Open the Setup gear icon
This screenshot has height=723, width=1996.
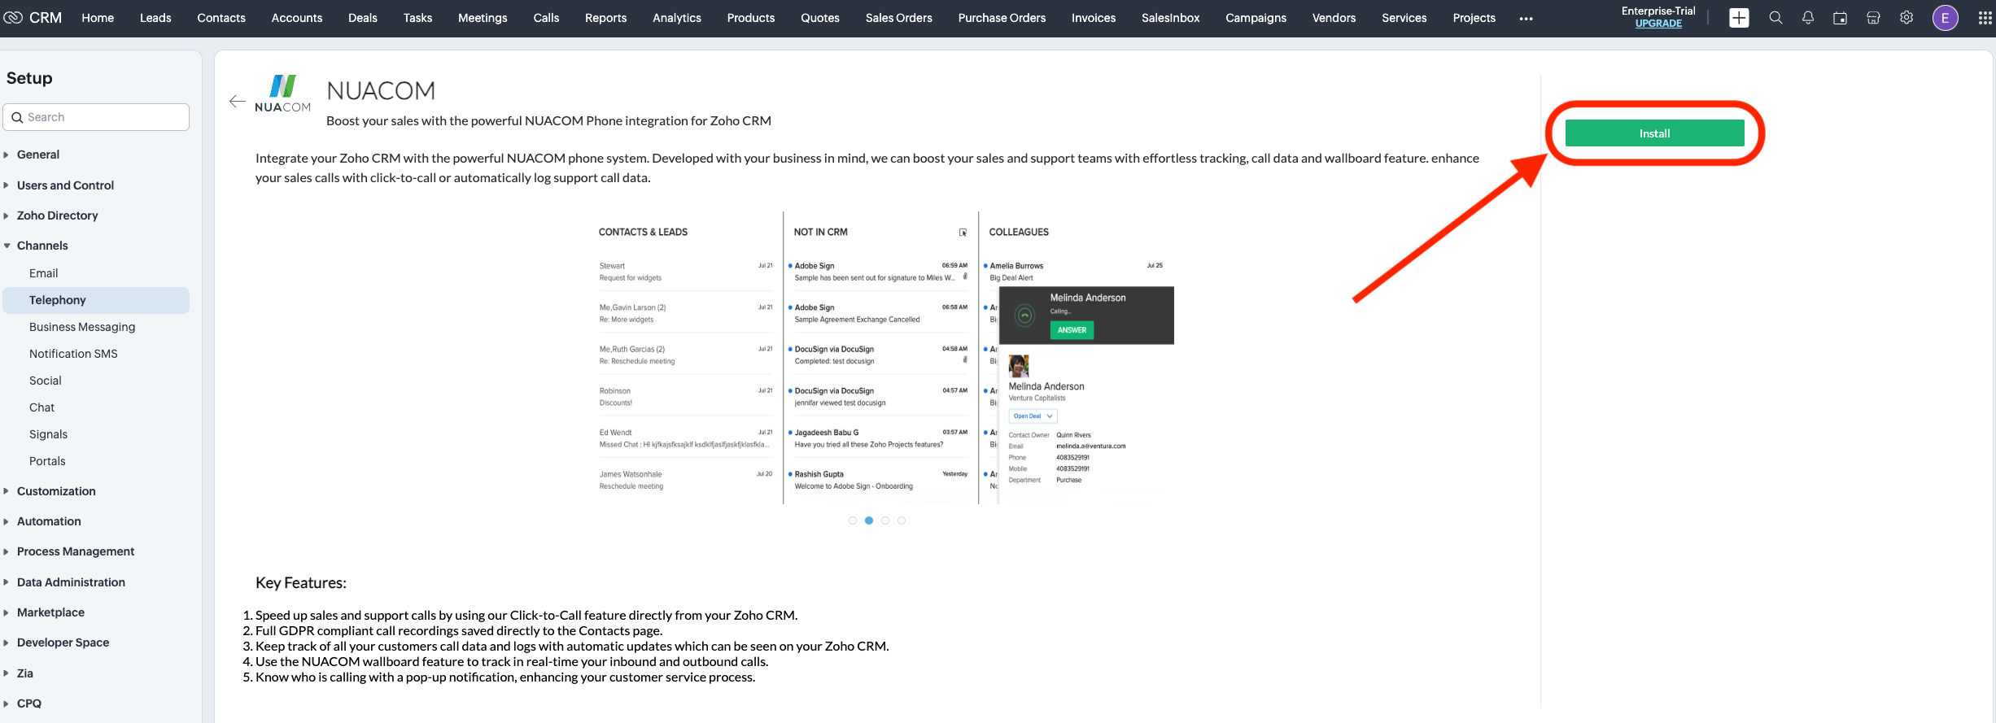[1906, 18]
